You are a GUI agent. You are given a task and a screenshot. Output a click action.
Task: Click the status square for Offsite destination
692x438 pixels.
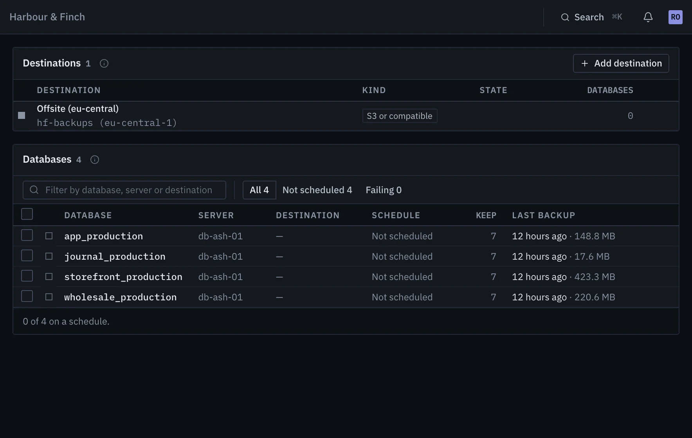pos(22,115)
